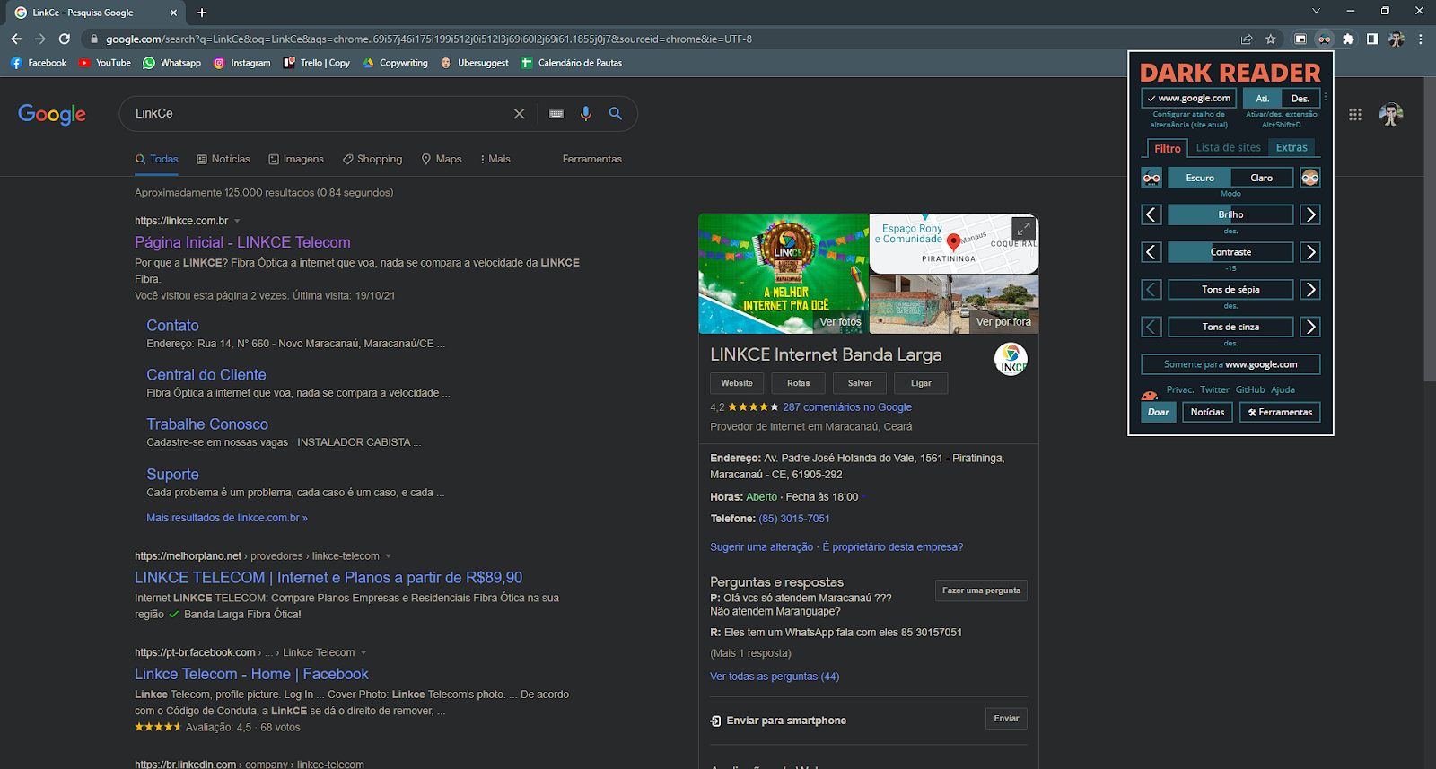Image resolution: width=1436 pixels, height=769 pixels.
Task: Turn Dark Reader on with Ati. button
Action: [x=1262, y=98]
